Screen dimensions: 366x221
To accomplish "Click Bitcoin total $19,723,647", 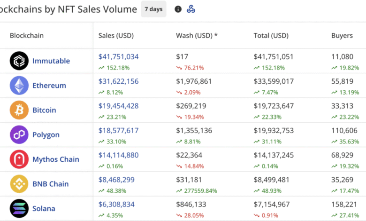I will coord(274,106).
